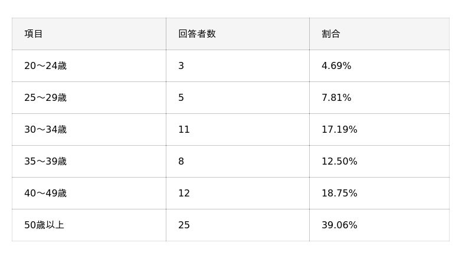The image size is (472, 259).
Task: Select the 30〜34歳 row label
Action: (45, 130)
